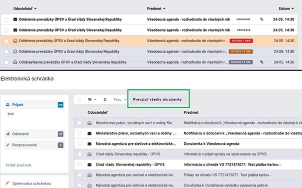
Task: Tick checkbox of the PREVZATÁ message
Action: pyautogui.click(x=6, y=30)
